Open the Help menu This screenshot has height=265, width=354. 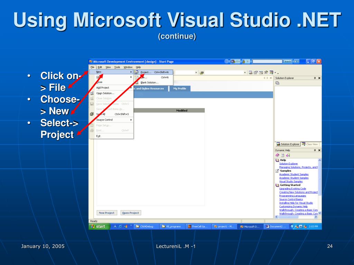click(138, 67)
